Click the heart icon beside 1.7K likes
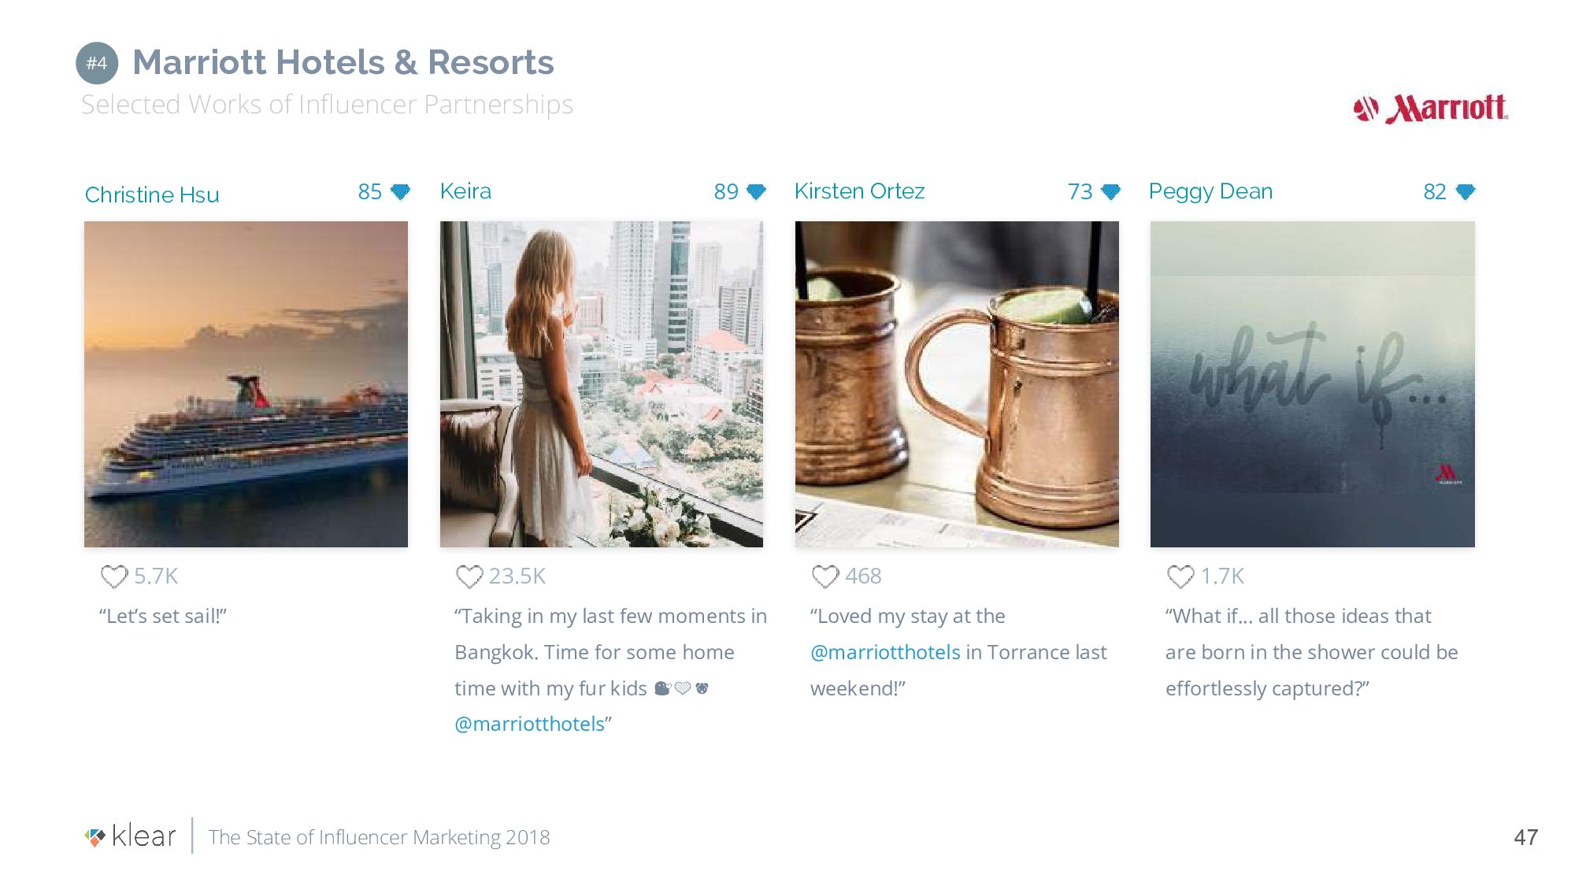Viewport: 1575px width, 886px height. pyautogui.click(x=1180, y=576)
